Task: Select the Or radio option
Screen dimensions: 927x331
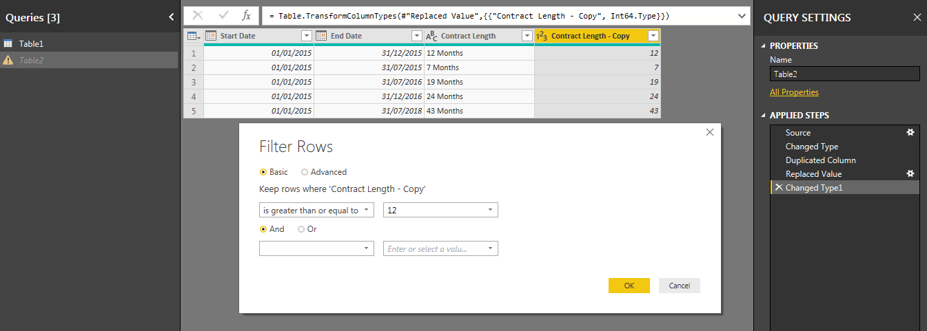Action: coord(301,229)
